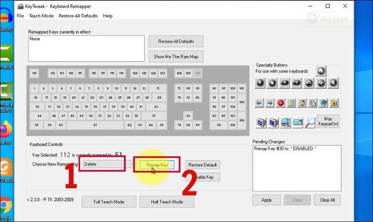Select keyboard key 57
The height and width of the screenshot is (222, 373).
(x=154, y=116)
